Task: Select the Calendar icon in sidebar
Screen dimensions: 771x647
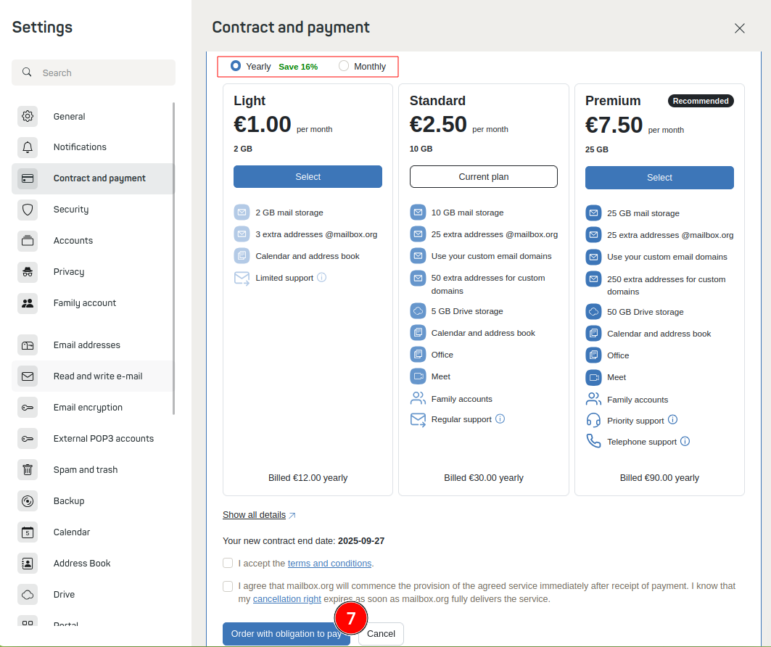Action: (x=27, y=532)
